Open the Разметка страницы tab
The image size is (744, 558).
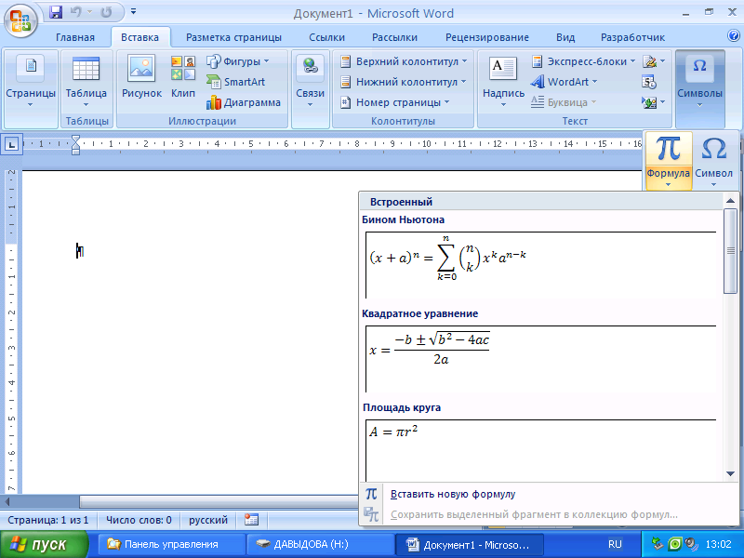click(x=233, y=37)
